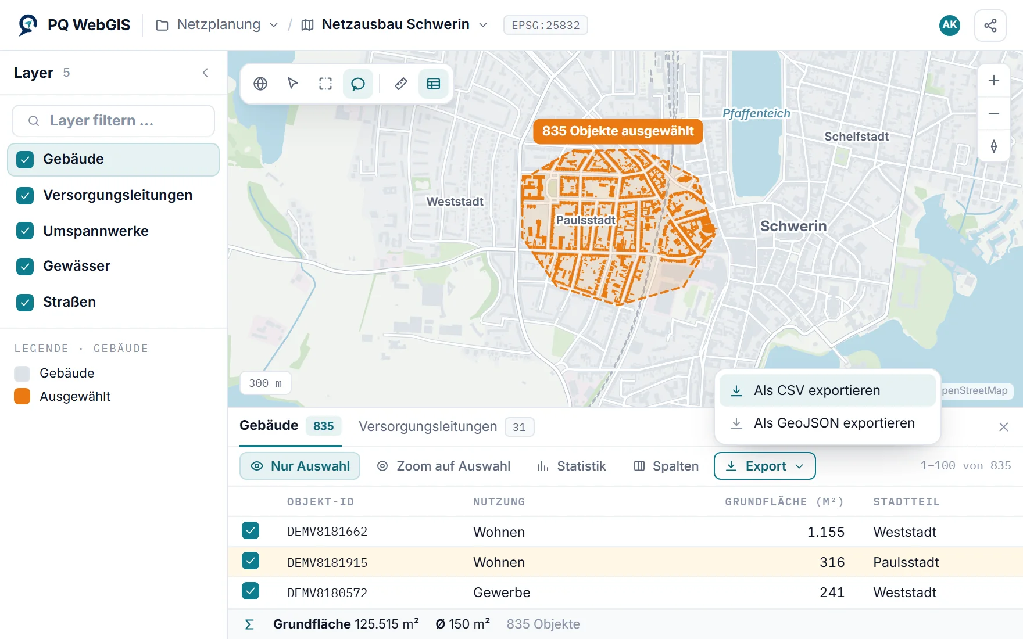Toggle Umspannwerke layer checkbox
Screen dimensions: 1023x639
pyautogui.click(x=25, y=231)
